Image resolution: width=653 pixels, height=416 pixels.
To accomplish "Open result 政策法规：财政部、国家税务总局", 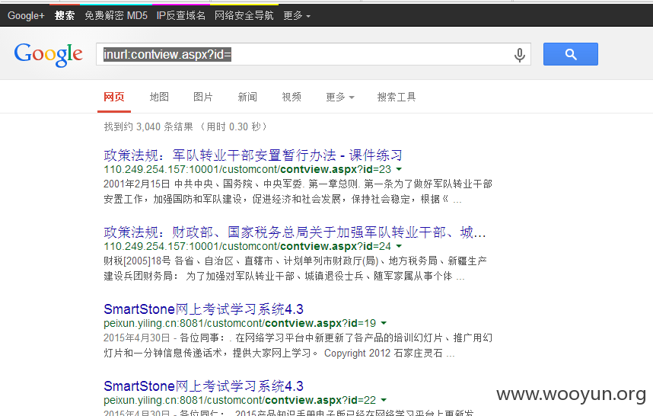I will pyautogui.click(x=295, y=232).
